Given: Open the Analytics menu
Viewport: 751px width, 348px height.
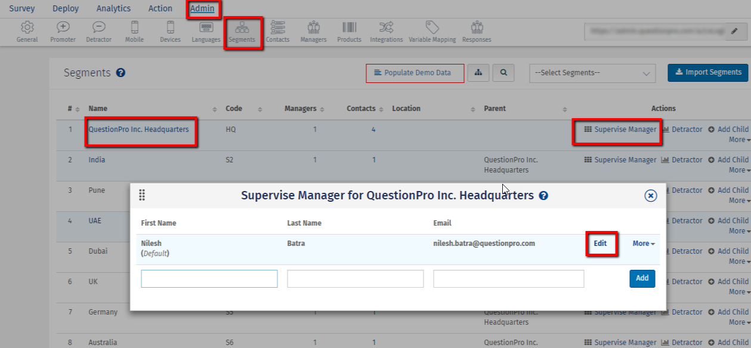Looking at the screenshot, I should [x=113, y=8].
